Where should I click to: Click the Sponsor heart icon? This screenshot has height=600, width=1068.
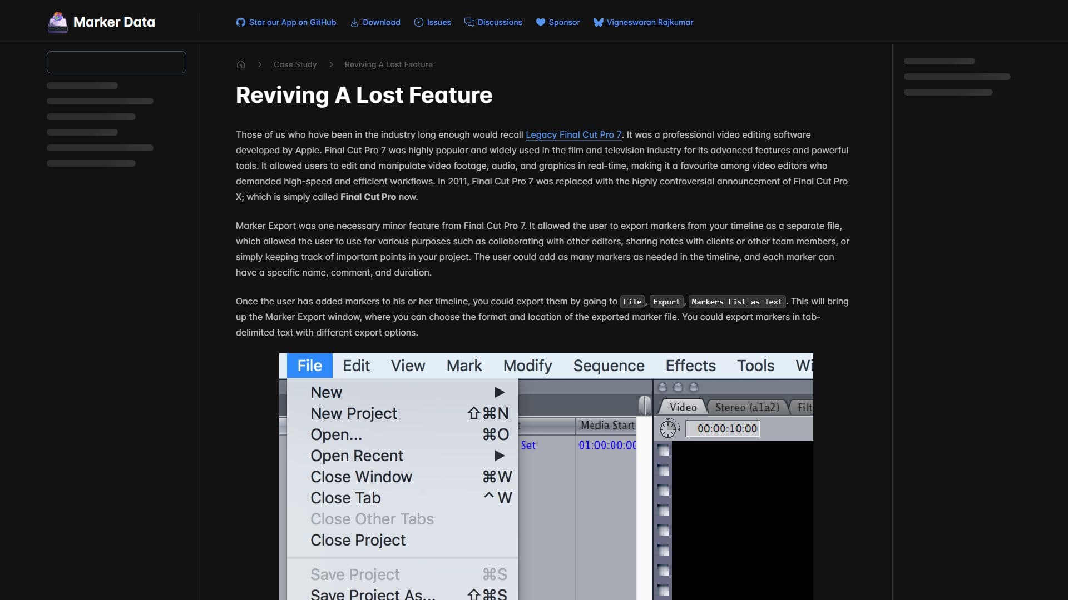click(x=541, y=22)
